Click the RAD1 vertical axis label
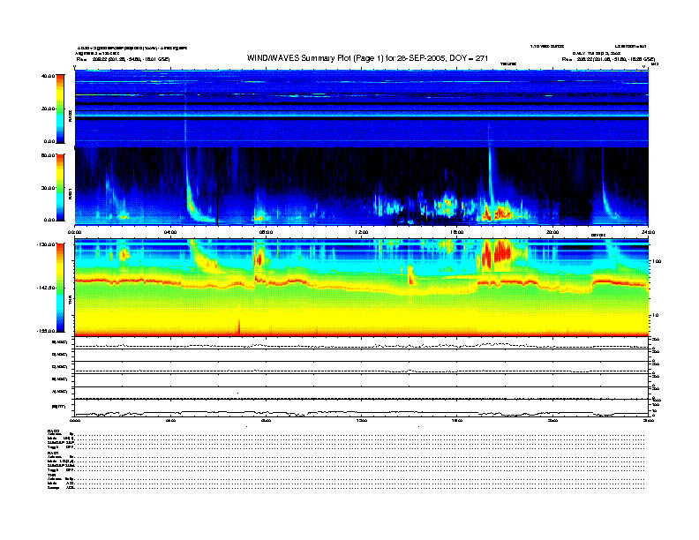Image resolution: width=699 pixels, height=540 pixels. pos(70,193)
